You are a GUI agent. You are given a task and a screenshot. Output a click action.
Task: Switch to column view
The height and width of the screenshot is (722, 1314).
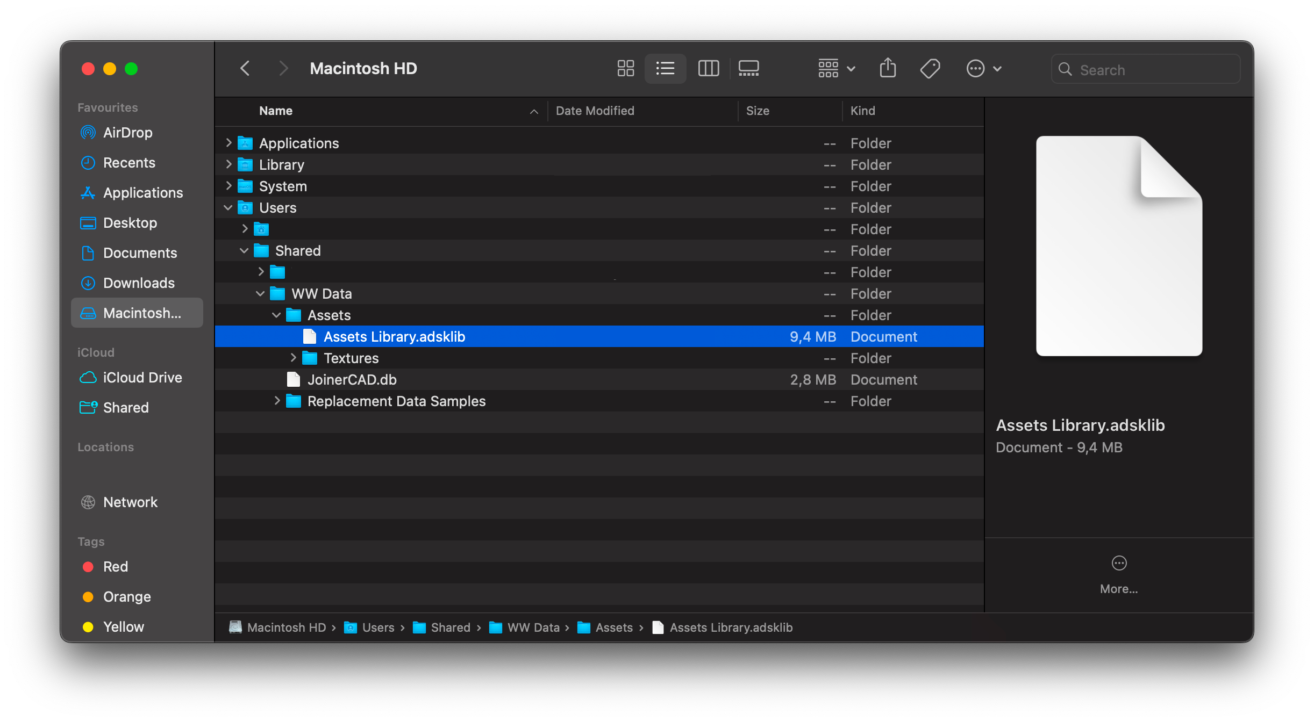708,69
